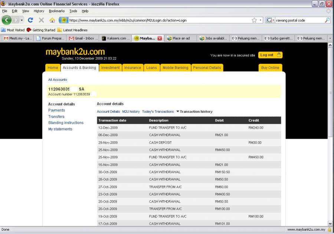Expand the list-all-tabs arrow

[x=330, y=38]
